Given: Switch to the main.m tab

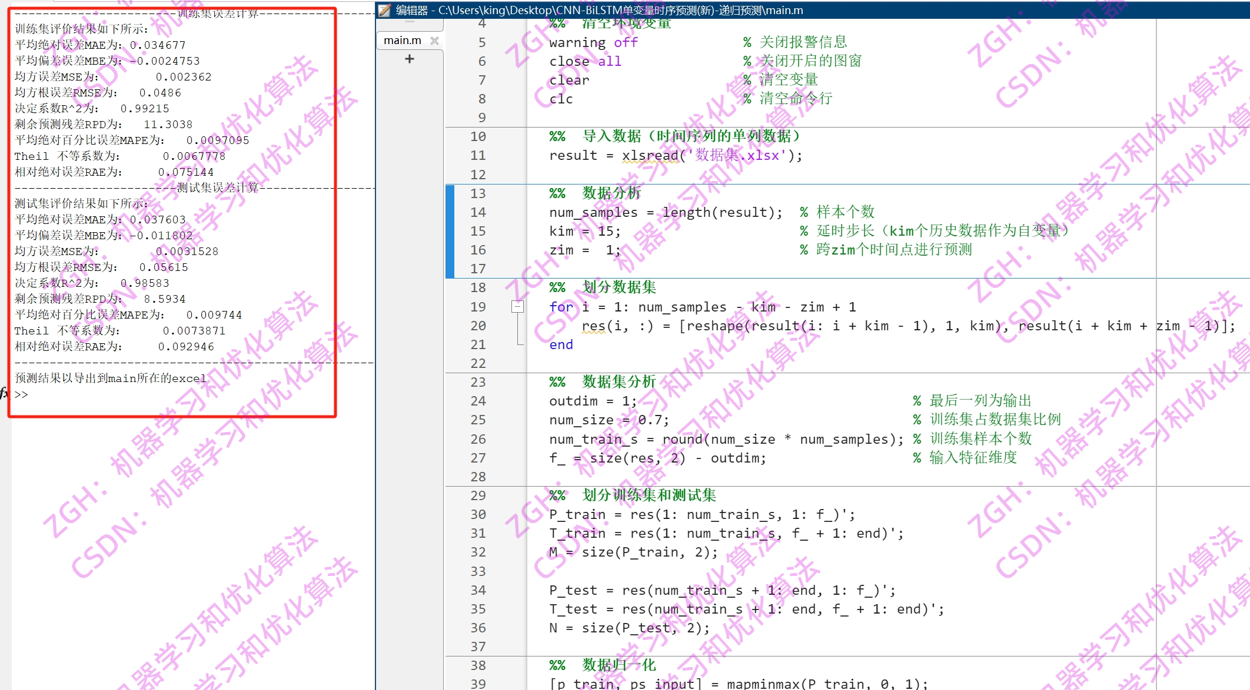Looking at the screenshot, I should click(403, 41).
